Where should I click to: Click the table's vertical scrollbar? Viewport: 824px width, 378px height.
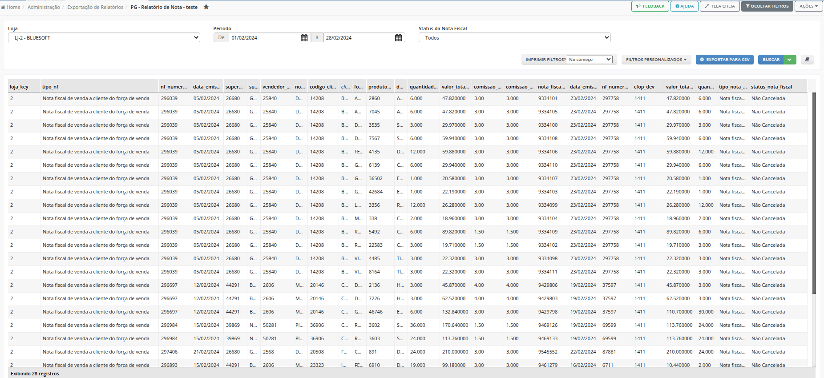pos(814,193)
